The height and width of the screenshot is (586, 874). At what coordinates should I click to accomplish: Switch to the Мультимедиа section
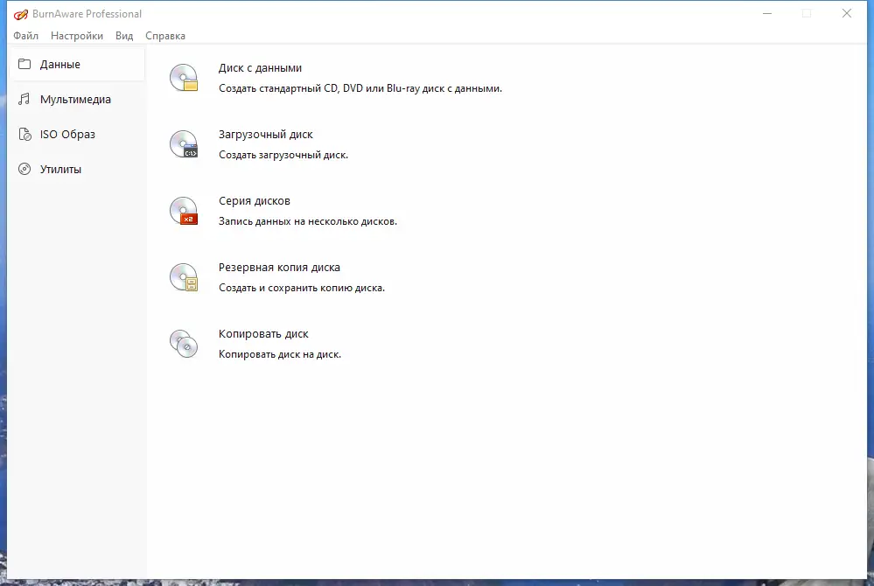(74, 99)
